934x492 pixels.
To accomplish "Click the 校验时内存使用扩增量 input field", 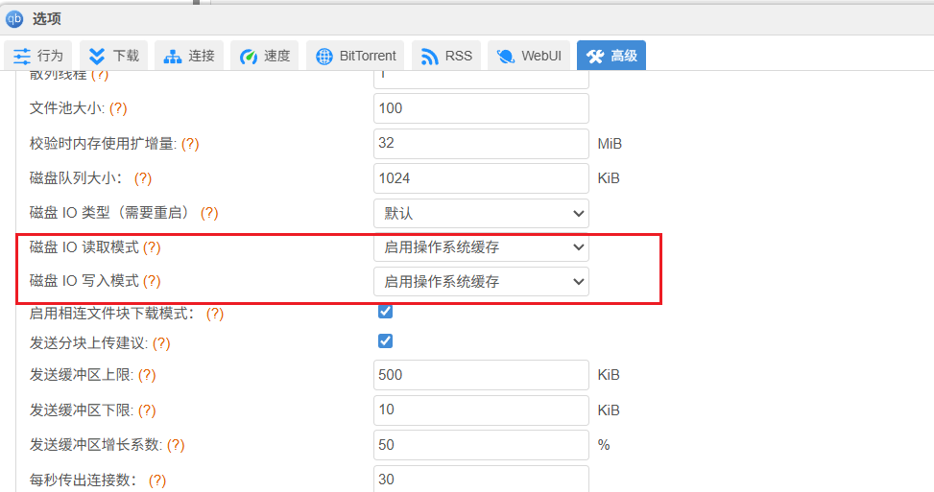I will pos(481,143).
